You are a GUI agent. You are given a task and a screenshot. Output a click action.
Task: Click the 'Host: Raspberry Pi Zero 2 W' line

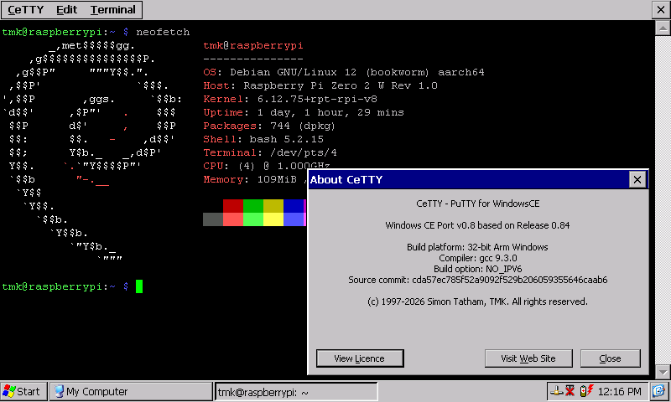tap(320, 85)
